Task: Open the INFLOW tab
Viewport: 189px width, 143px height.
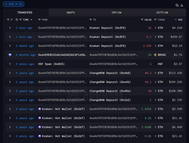Action: tap(116, 12)
